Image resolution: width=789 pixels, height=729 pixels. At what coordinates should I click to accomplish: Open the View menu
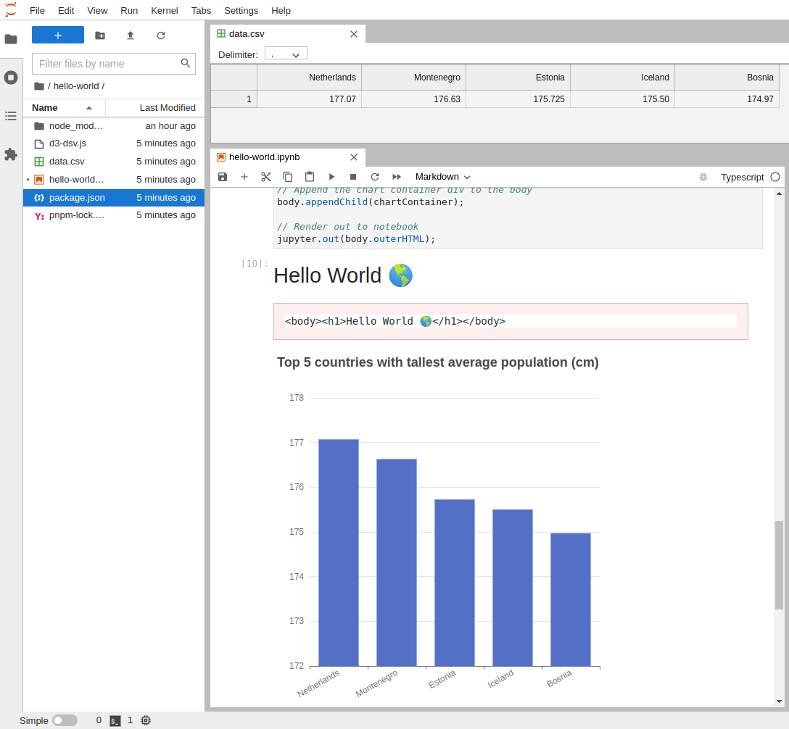click(x=97, y=11)
